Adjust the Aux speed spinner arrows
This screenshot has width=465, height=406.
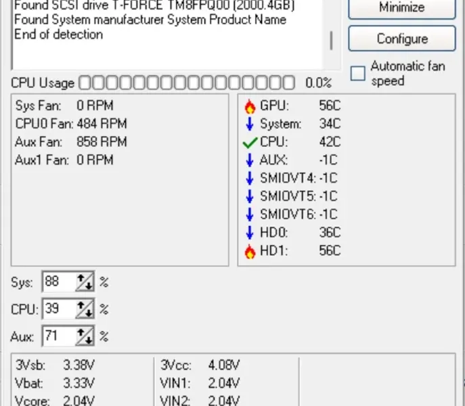85,336
